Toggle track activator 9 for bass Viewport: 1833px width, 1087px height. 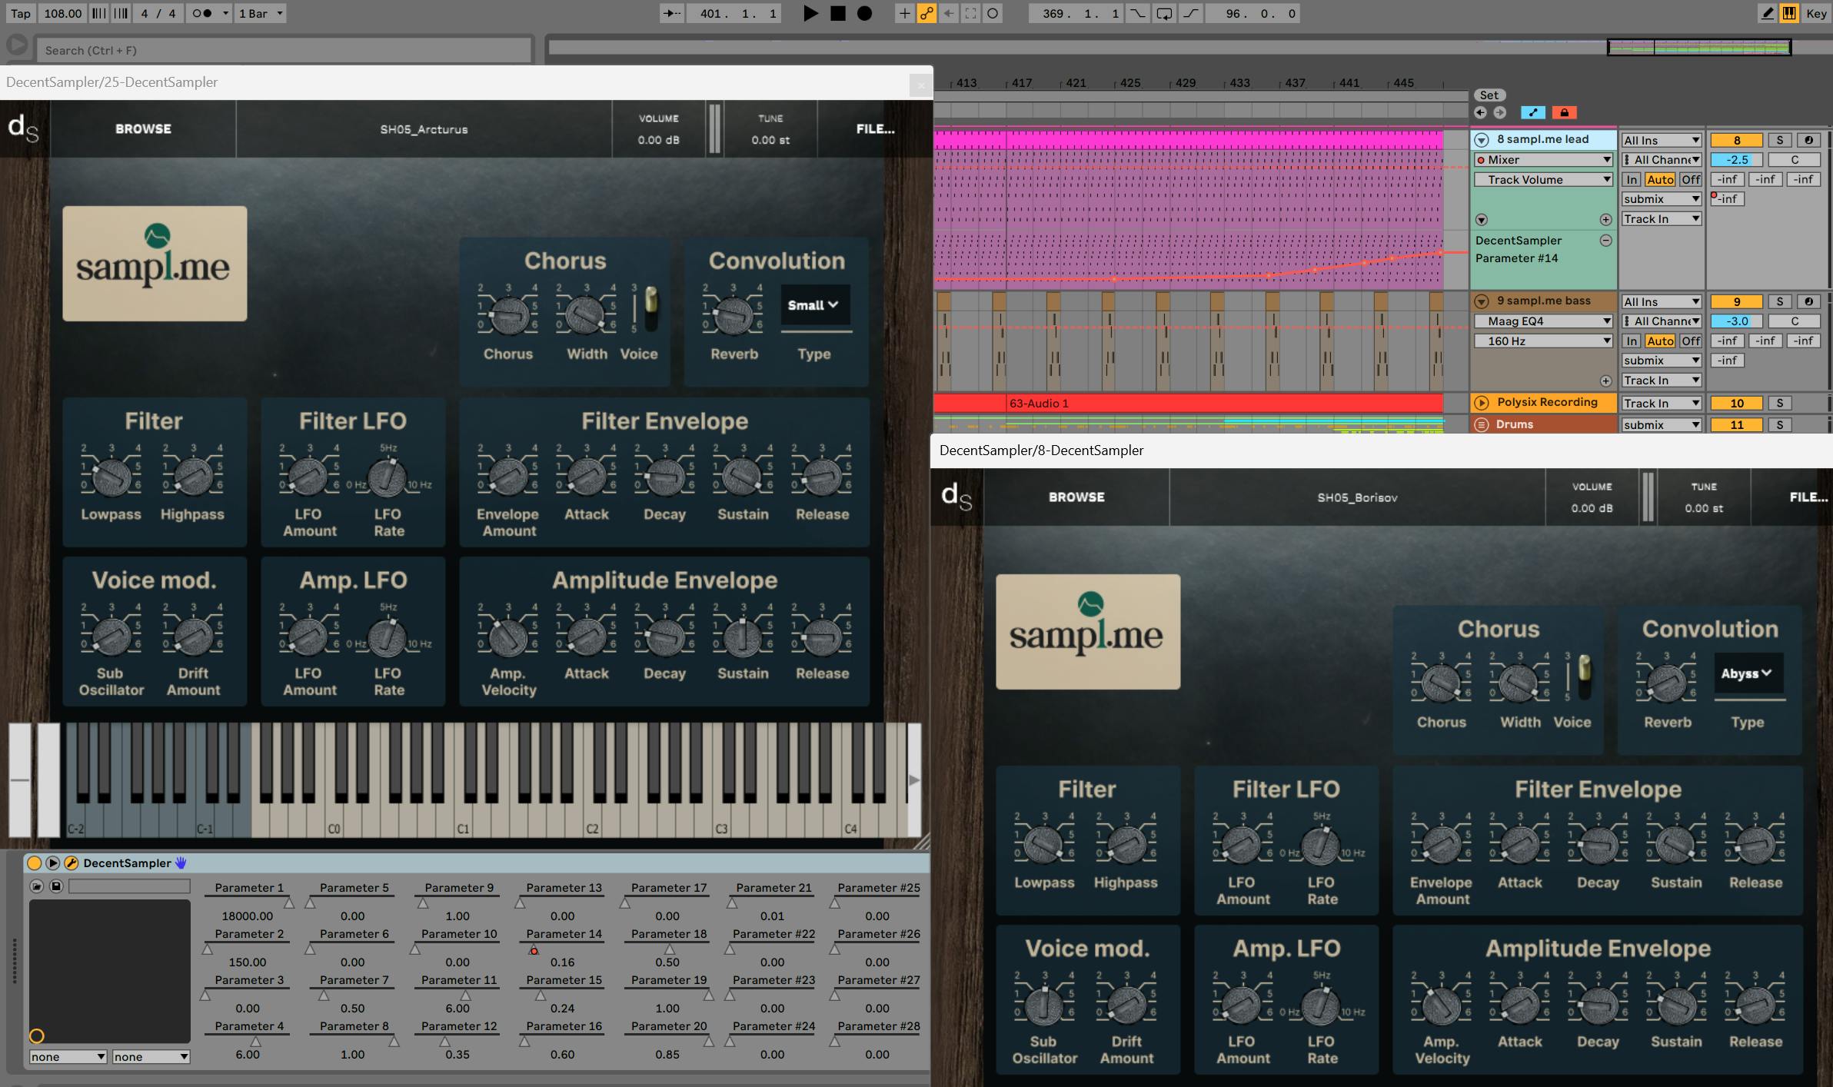point(1736,301)
